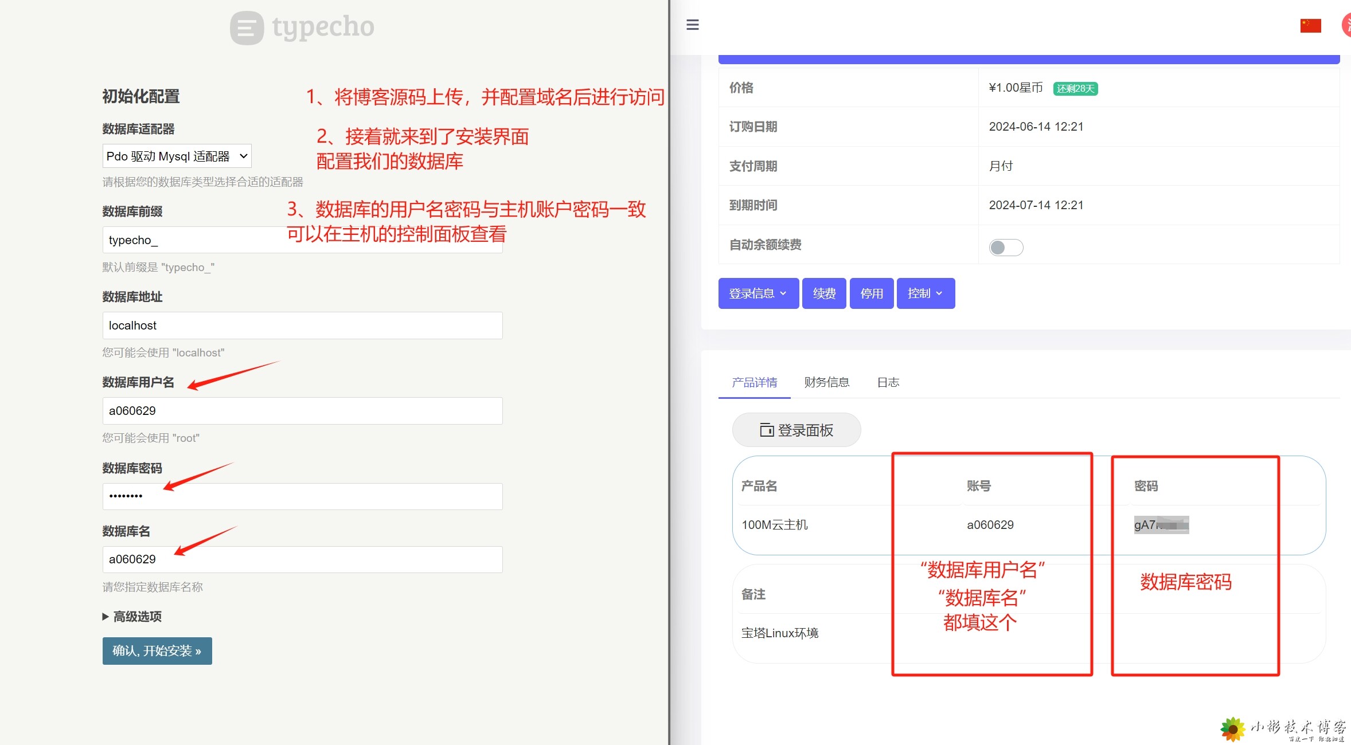Click the red user avatar in the panel's top-right
This screenshot has width=1351, height=745.
coord(1346,26)
